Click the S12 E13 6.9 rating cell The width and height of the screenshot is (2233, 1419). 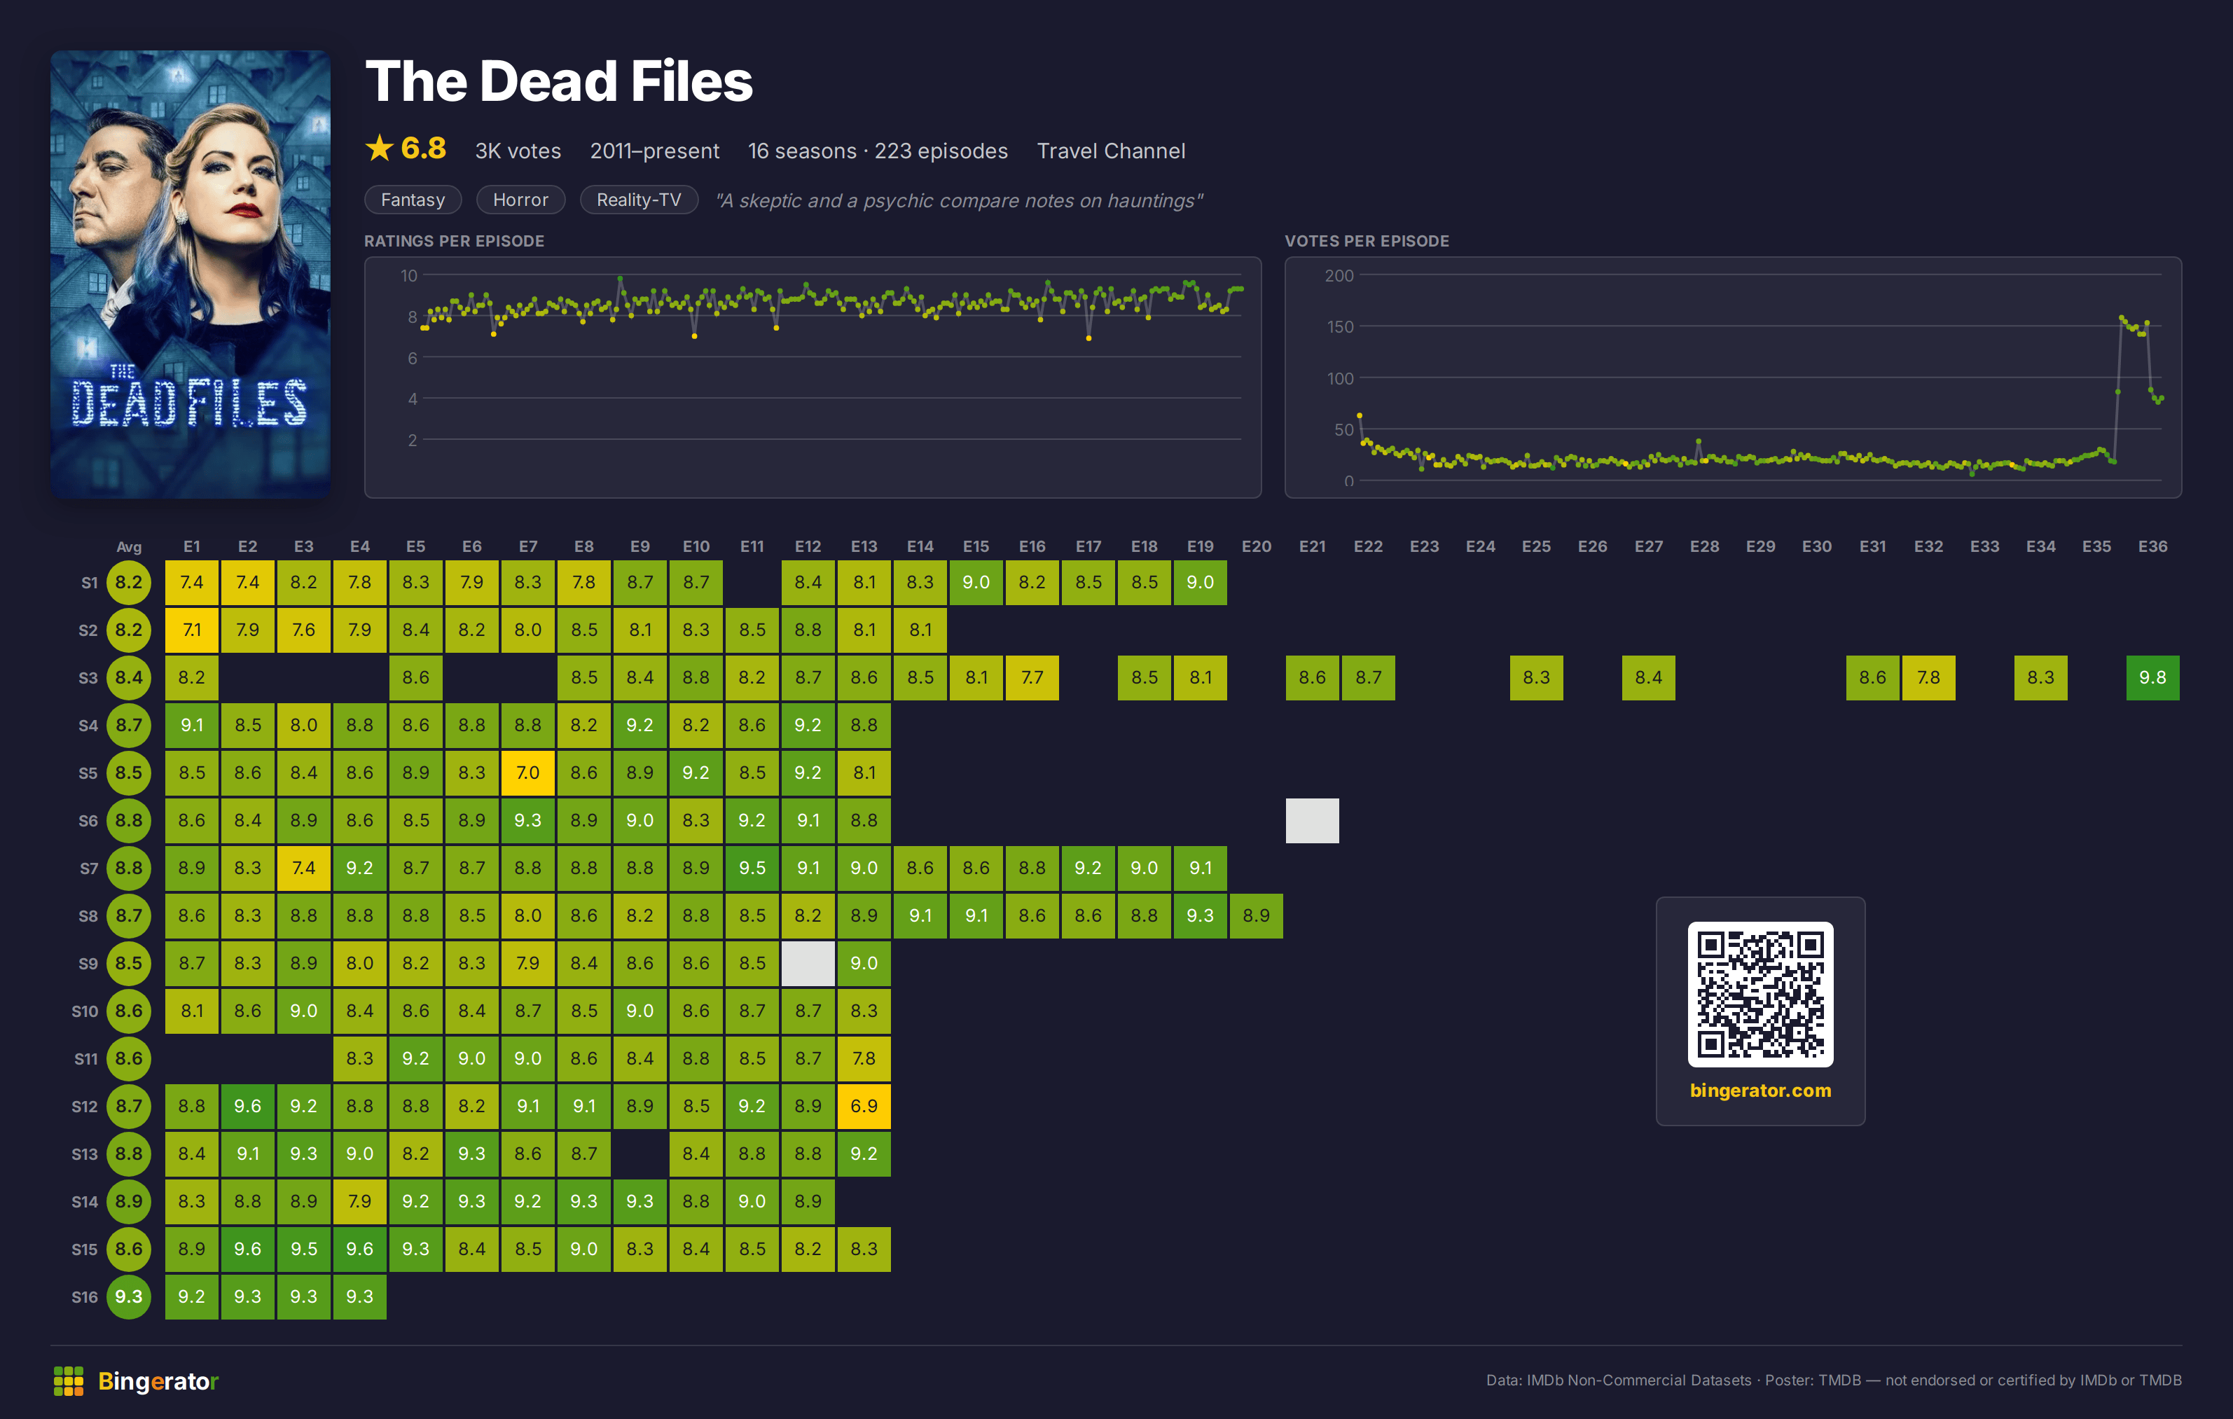pyautogui.click(x=864, y=1105)
